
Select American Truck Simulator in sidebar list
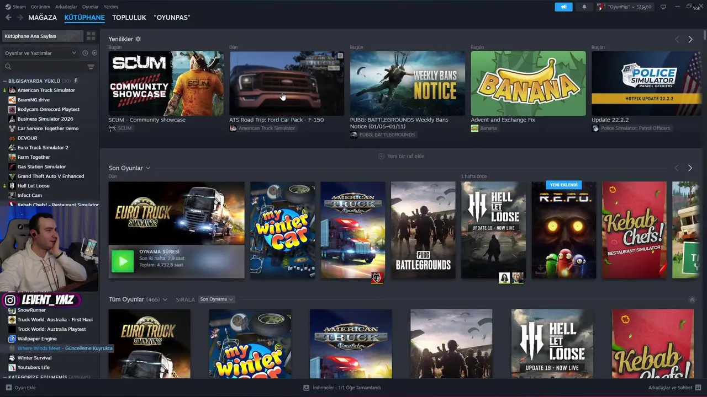click(46, 90)
